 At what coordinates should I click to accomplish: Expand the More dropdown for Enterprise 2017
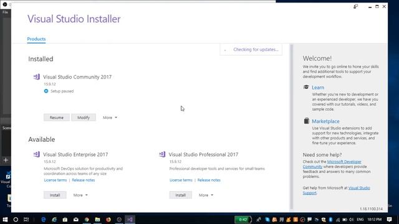[x=80, y=195]
